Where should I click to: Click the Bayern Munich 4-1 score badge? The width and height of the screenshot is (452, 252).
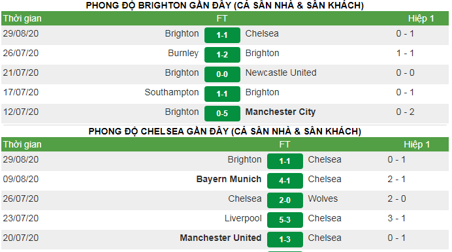click(285, 181)
